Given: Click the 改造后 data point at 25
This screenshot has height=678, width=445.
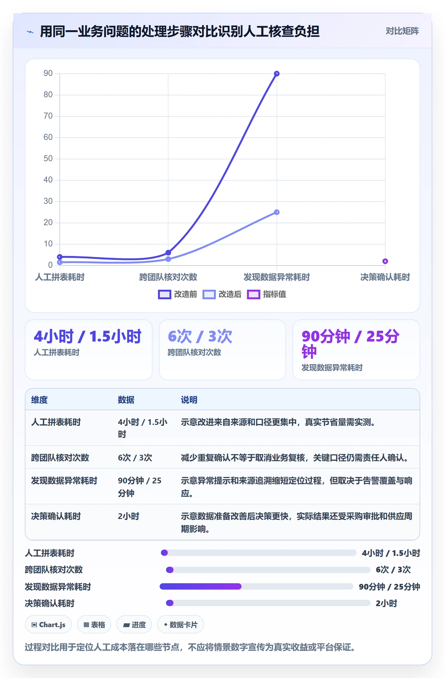Looking at the screenshot, I should click(277, 212).
